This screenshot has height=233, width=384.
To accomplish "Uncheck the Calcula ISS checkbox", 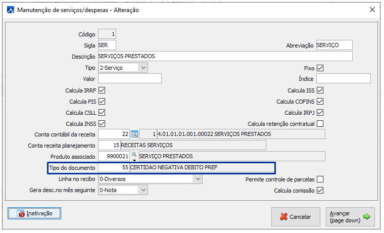I will (320, 90).
